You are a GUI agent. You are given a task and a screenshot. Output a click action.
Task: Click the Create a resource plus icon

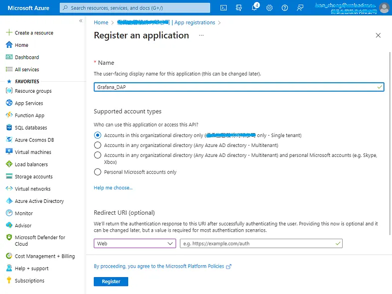coord(9,32)
